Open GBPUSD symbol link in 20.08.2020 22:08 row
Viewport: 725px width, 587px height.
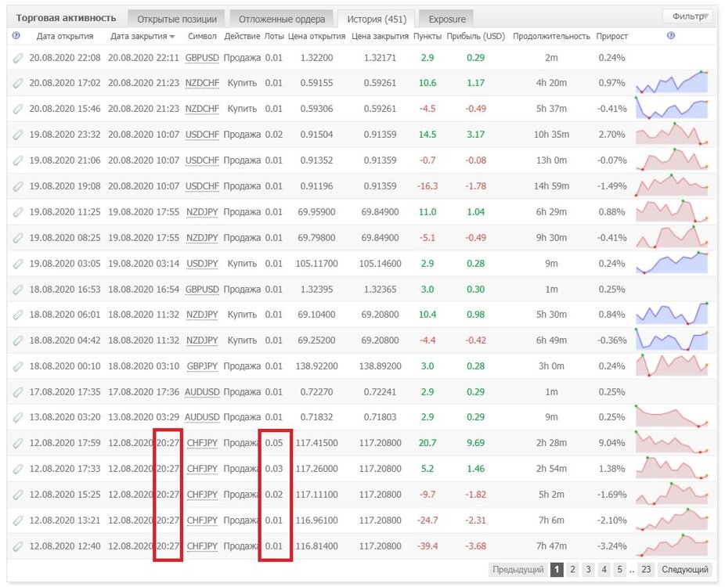pos(202,58)
